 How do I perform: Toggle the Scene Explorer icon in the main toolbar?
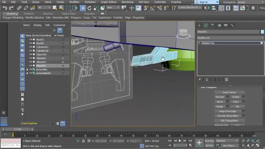coord(222,8)
